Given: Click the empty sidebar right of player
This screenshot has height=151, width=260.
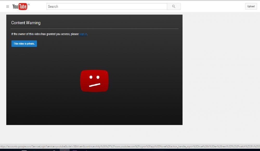Looking at the screenshot, I should [221, 70].
